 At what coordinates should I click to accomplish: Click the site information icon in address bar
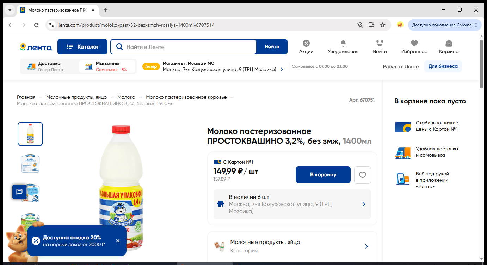51,25
